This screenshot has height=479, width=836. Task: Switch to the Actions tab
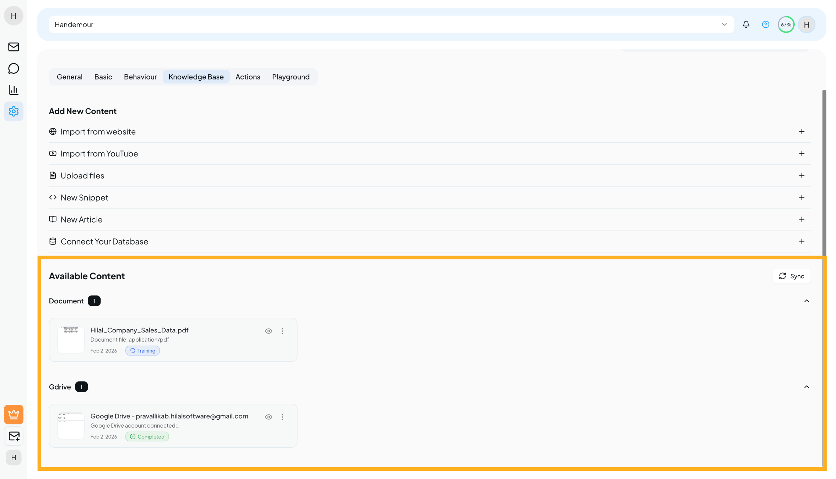pos(248,77)
